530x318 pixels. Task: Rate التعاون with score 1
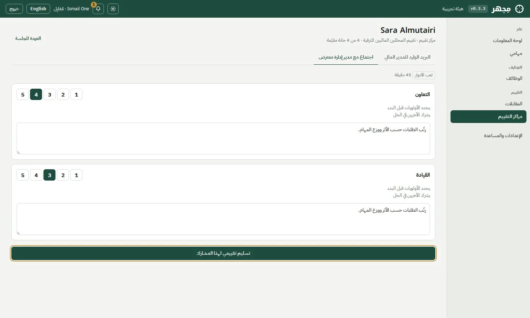click(76, 95)
